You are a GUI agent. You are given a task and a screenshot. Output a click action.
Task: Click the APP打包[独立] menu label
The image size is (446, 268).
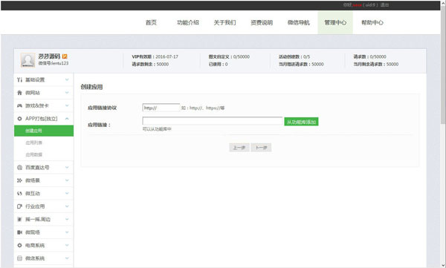point(41,119)
